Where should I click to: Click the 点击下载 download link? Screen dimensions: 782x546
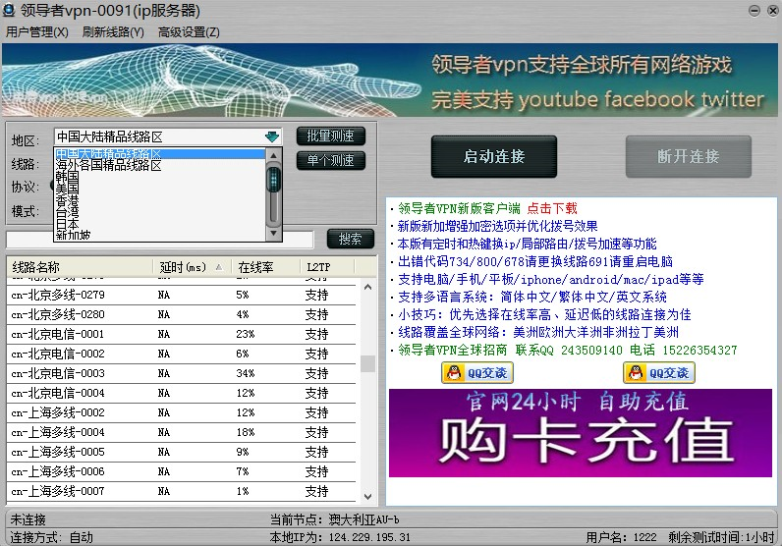[552, 208]
